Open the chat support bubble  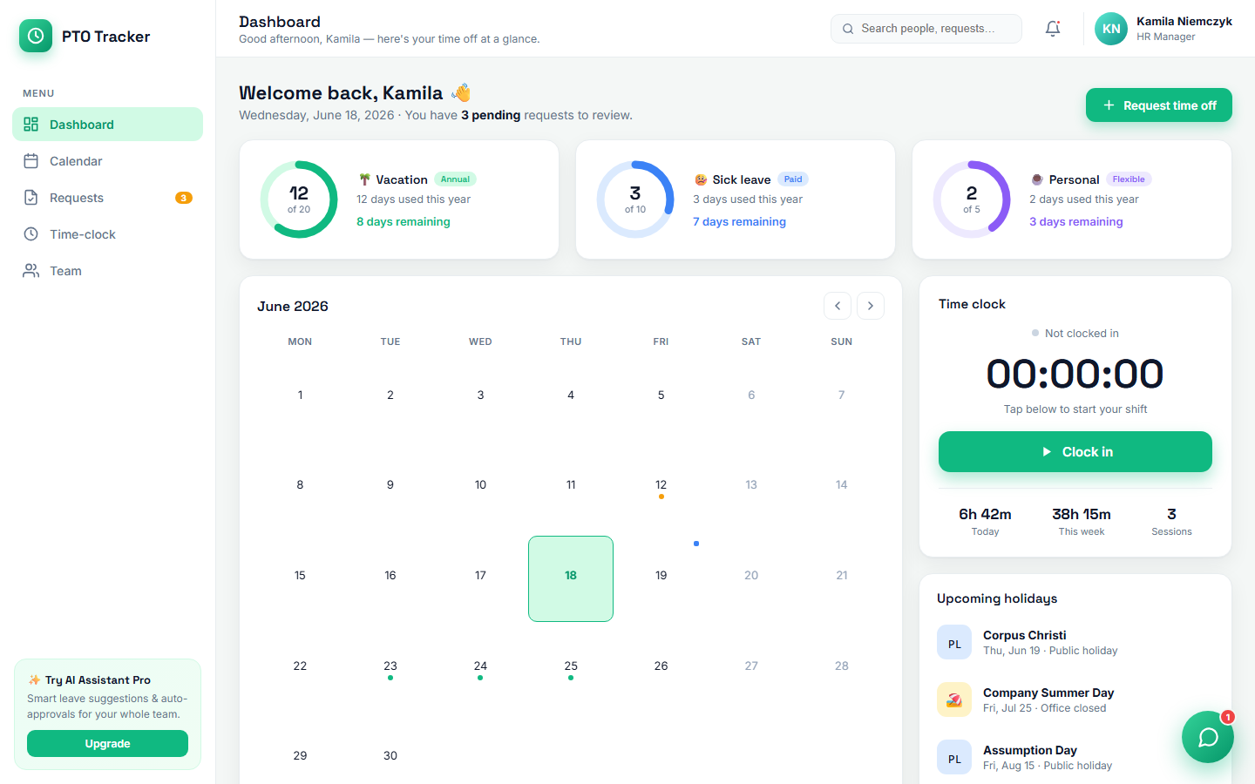[x=1208, y=737]
